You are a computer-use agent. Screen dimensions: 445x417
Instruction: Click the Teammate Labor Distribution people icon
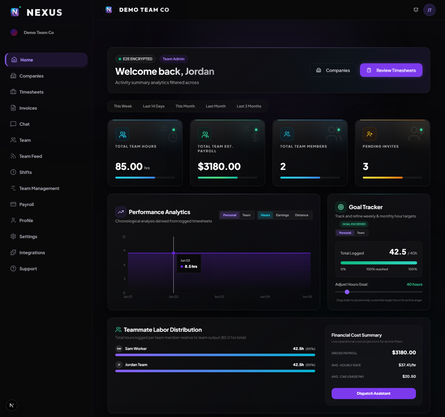pyautogui.click(x=118, y=330)
